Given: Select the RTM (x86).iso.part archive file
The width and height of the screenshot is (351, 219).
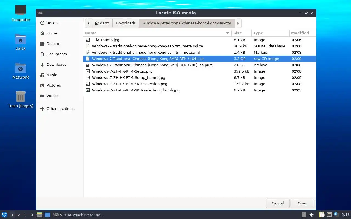Looking at the screenshot, I should (x=200, y=65).
